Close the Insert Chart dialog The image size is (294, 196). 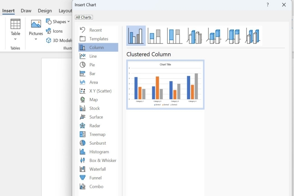(284, 5)
